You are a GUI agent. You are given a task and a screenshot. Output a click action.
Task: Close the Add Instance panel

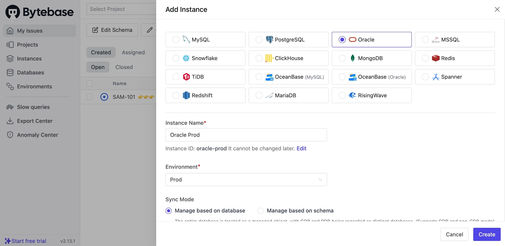[497, 9]
